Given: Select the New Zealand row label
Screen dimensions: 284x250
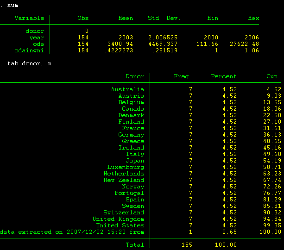Looking at the screenshot, I should click(x=124, y=180).
